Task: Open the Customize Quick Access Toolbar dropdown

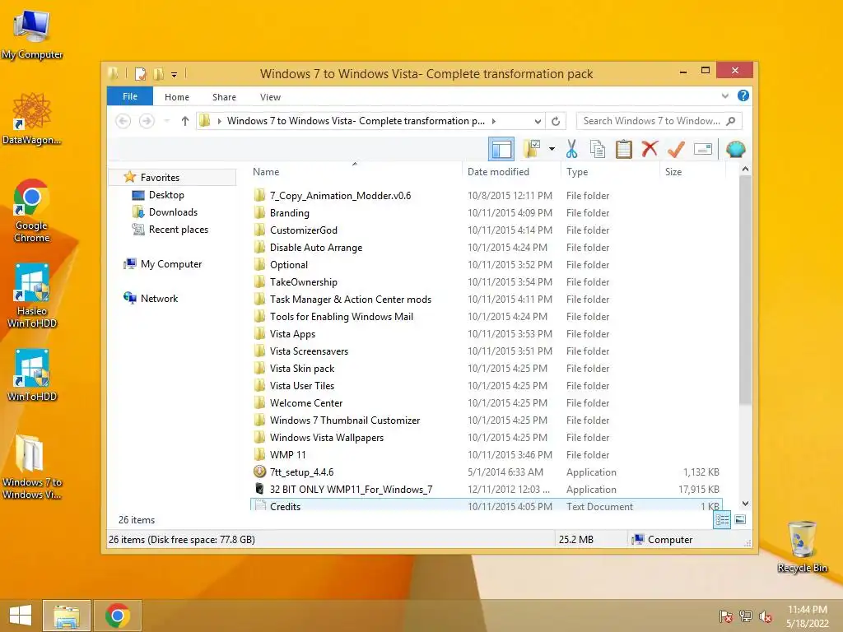Action: tap(175, 75)
